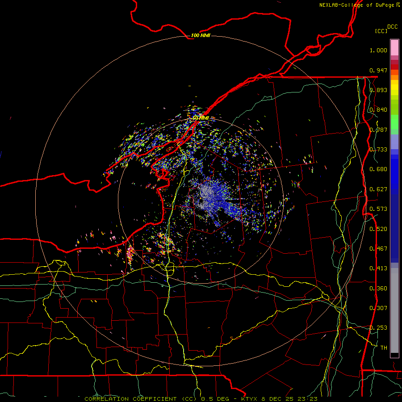Click the 0.413 legend value
The image size is (402, 402).
point(378,268)
